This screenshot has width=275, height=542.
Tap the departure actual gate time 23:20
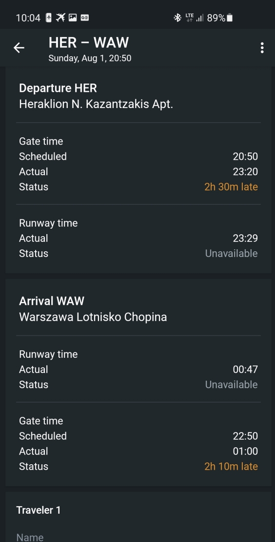coord(245,172)
